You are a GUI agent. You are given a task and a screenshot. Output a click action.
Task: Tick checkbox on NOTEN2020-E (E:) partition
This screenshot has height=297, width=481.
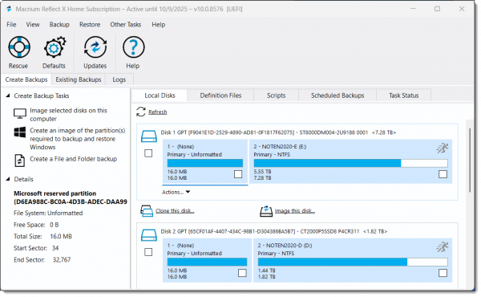(443, 174)
